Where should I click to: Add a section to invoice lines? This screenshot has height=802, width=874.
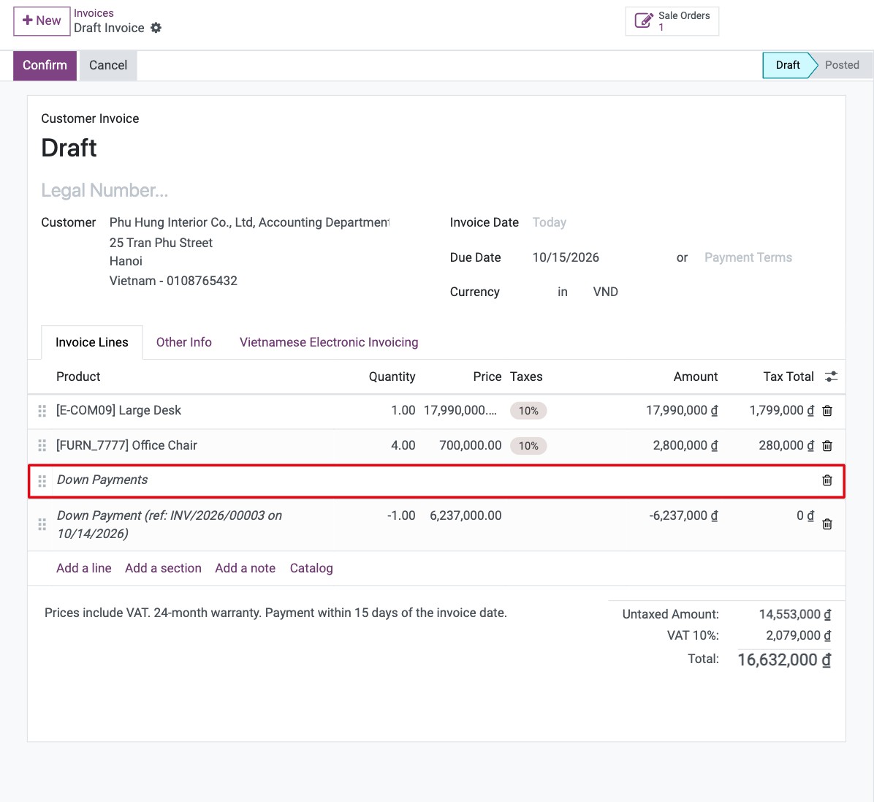[x=163, y=568]
